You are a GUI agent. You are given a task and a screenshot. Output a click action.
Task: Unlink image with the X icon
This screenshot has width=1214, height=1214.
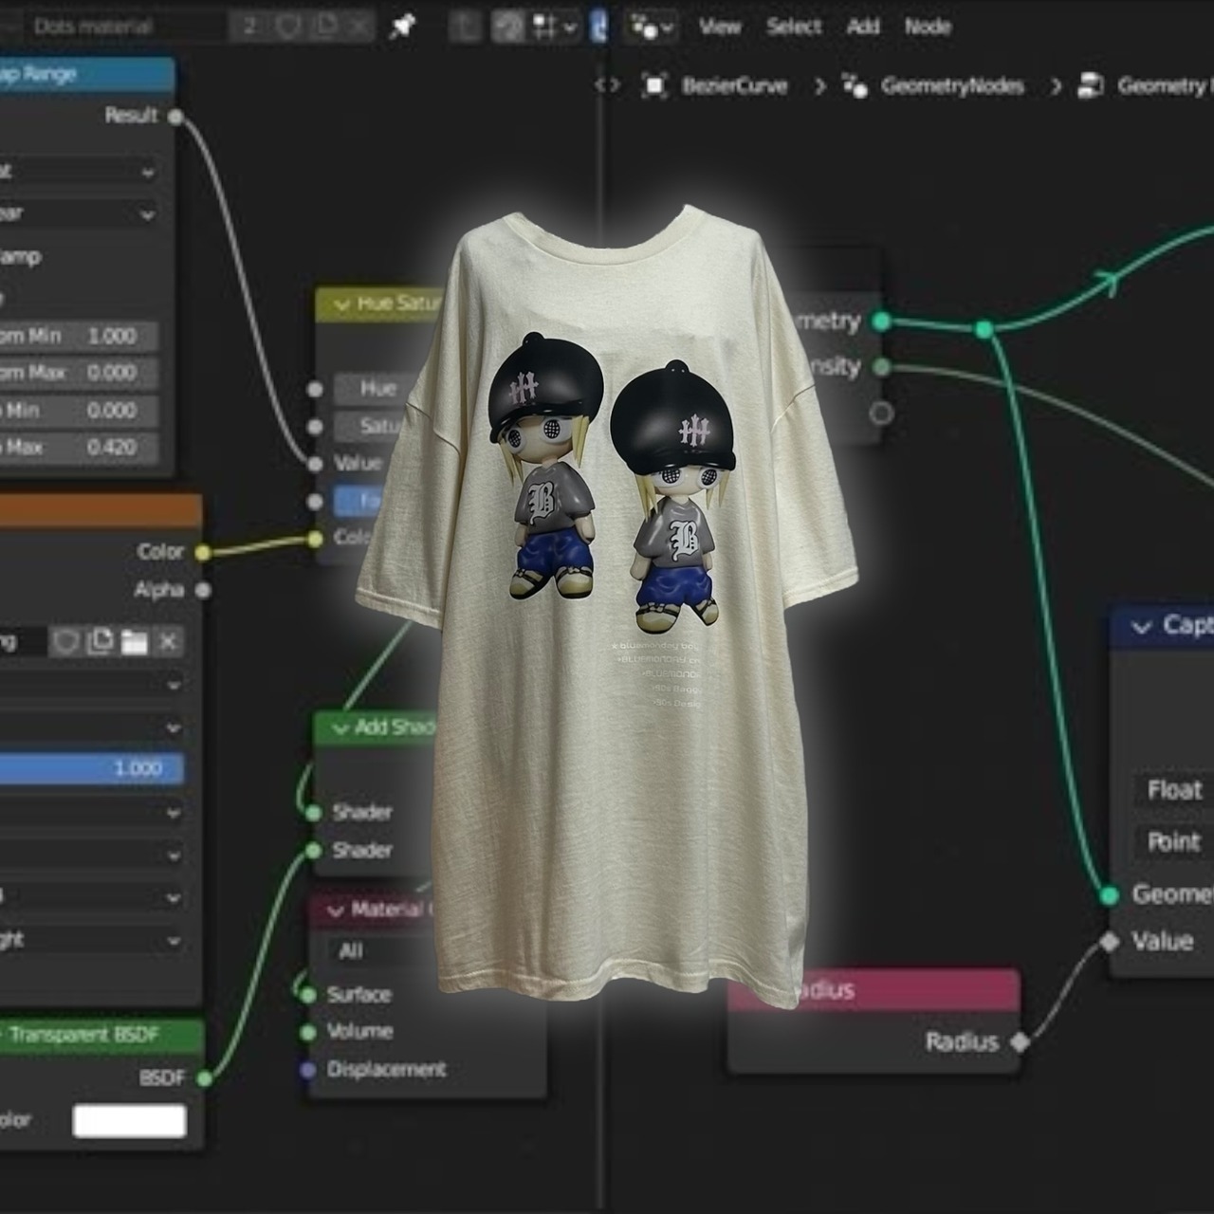[168, 642]
